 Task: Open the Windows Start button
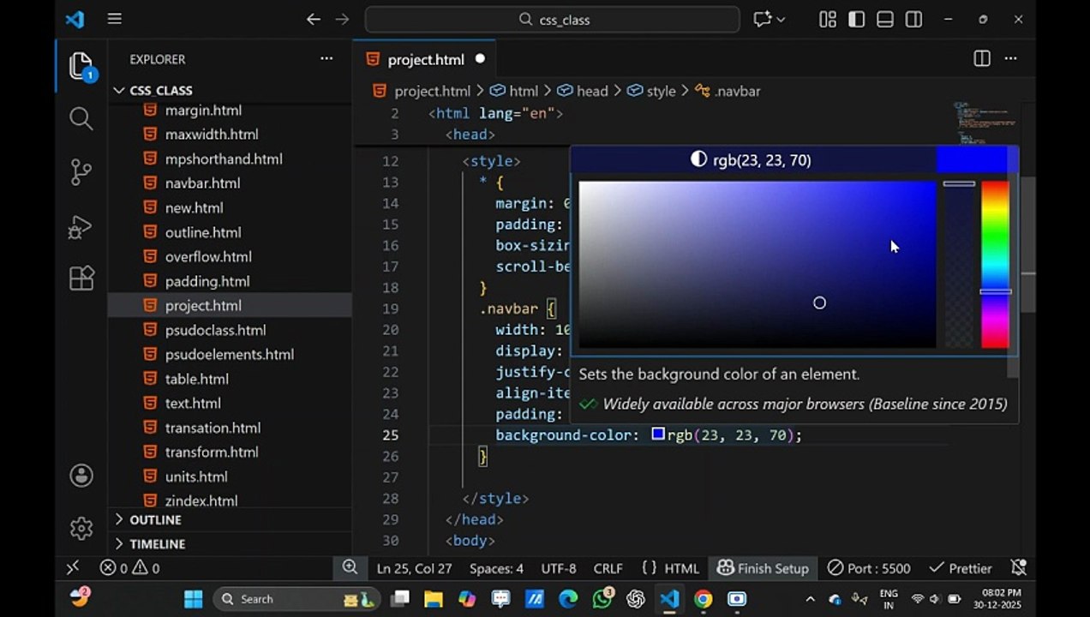point(193,598)
